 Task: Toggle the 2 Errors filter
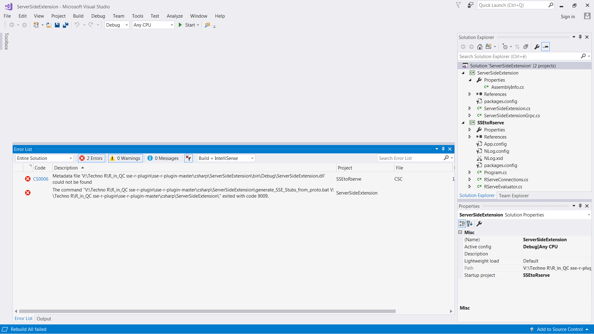click(x=91, y=158)
